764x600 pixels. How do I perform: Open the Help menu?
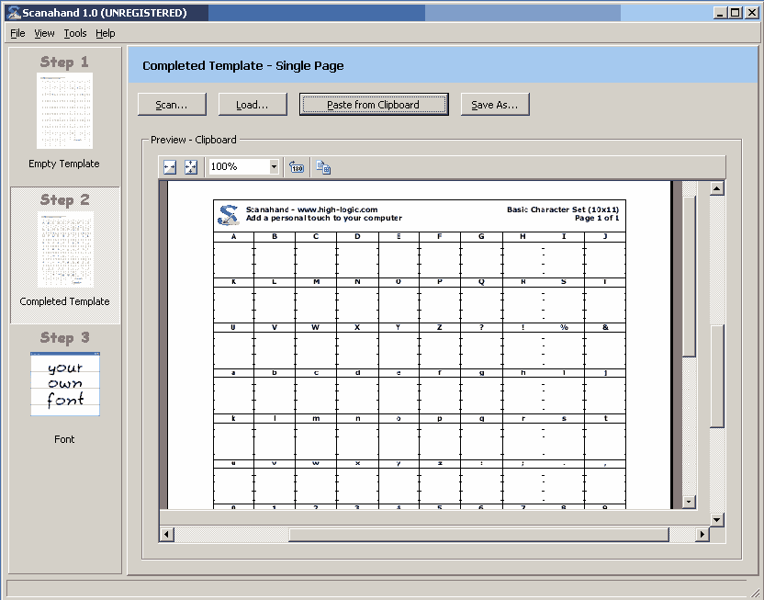tap(106, 33)
